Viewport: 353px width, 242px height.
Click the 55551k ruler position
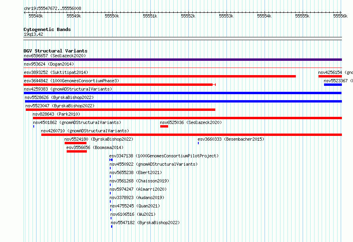point(150,16)
